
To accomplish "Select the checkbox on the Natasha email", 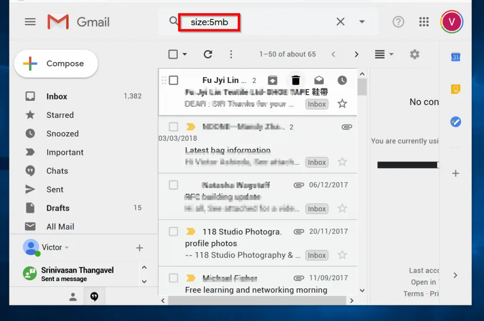I will (x=173, y=185).
